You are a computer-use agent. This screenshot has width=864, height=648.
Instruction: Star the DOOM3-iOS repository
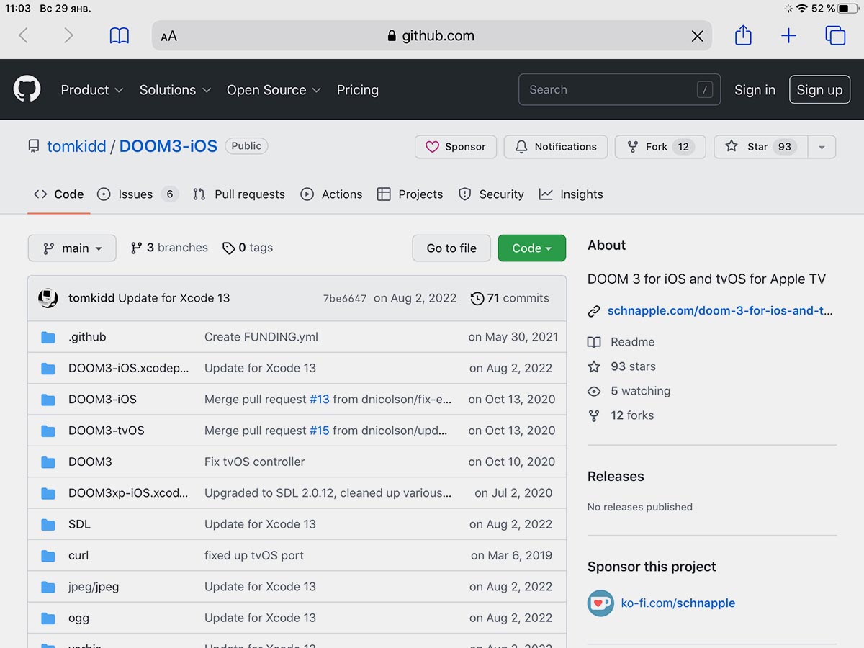tap(760, 147)
